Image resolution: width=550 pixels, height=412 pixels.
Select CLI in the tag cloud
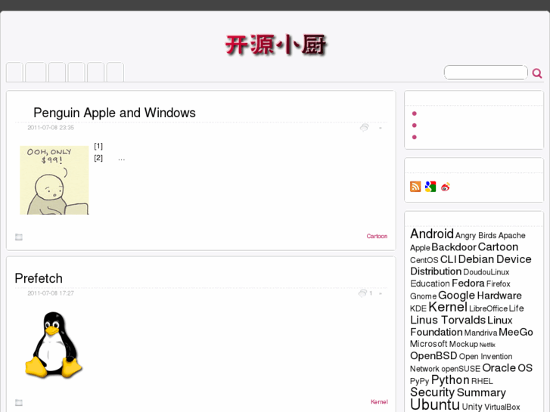click(449, 259)
